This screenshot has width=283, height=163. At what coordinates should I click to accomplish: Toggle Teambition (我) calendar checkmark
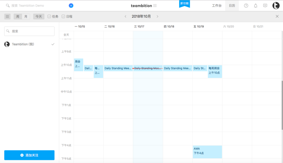pyautogui.click(x=53, y=44)
